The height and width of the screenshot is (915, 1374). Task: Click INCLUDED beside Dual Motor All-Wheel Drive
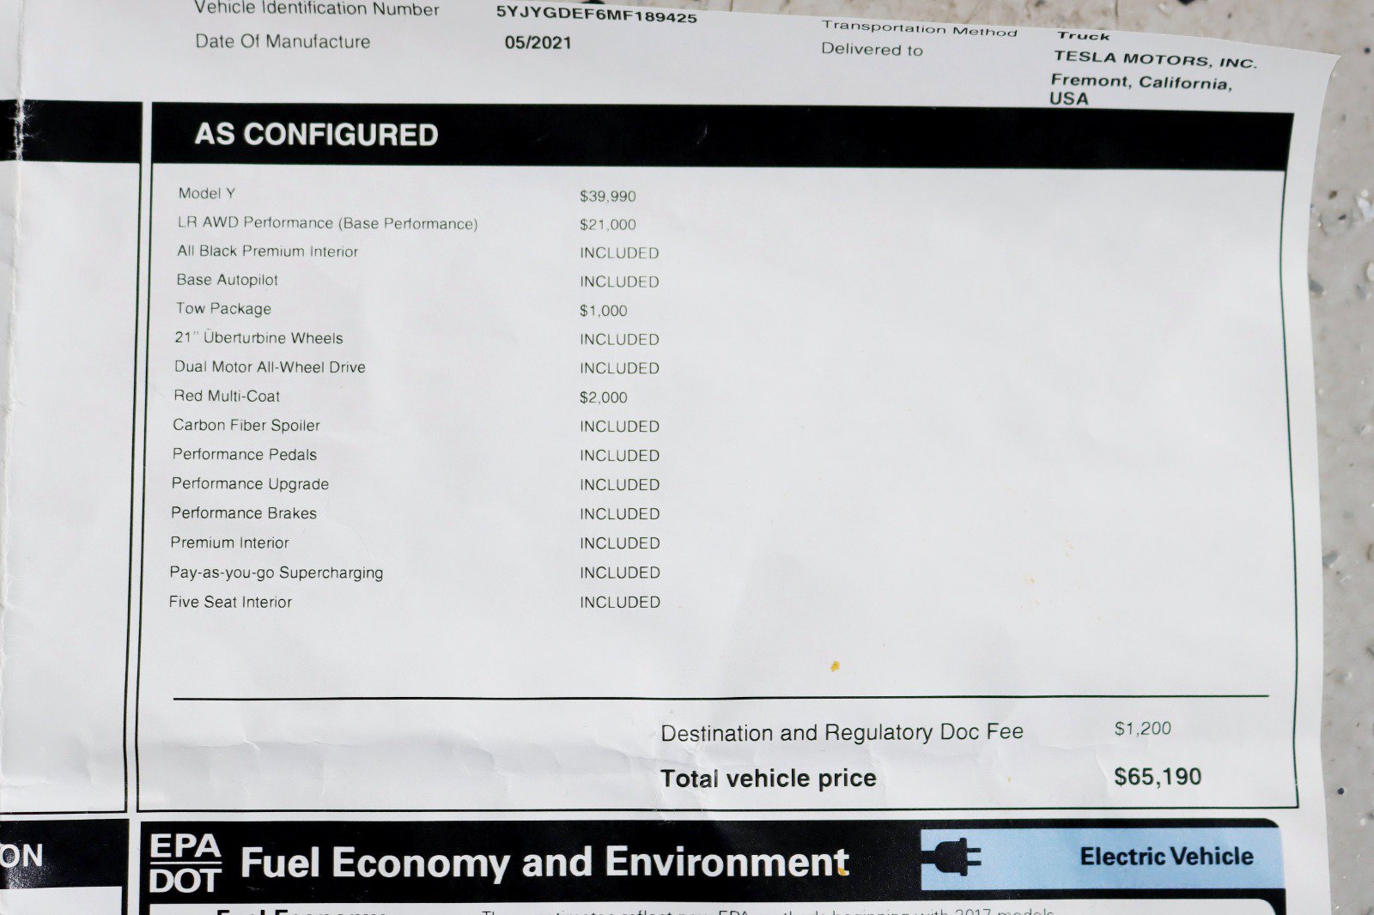[x=619, y=368]
